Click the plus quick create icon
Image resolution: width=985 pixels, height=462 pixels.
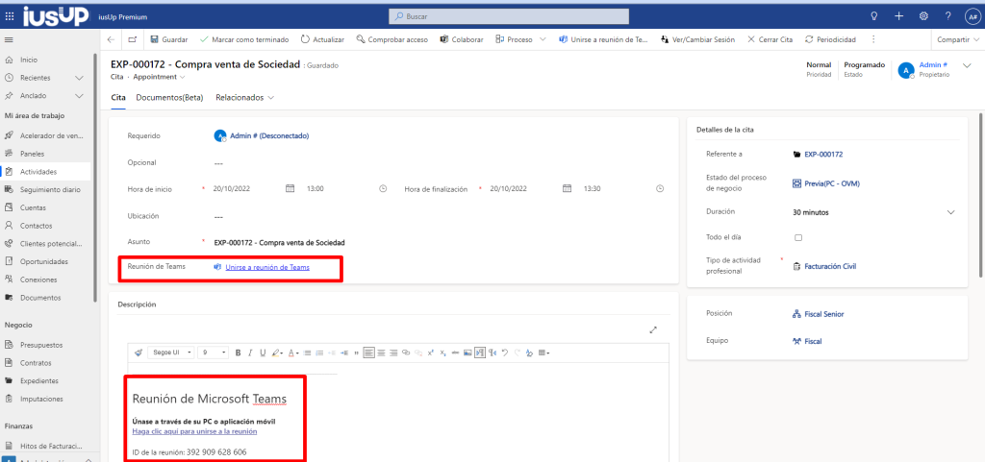[x=899, y=16]
